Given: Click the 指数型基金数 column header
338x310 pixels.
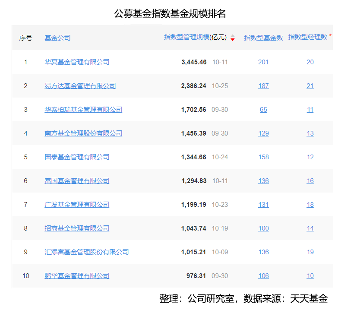Looking at the screenshot, I should [x=263, y=38].
